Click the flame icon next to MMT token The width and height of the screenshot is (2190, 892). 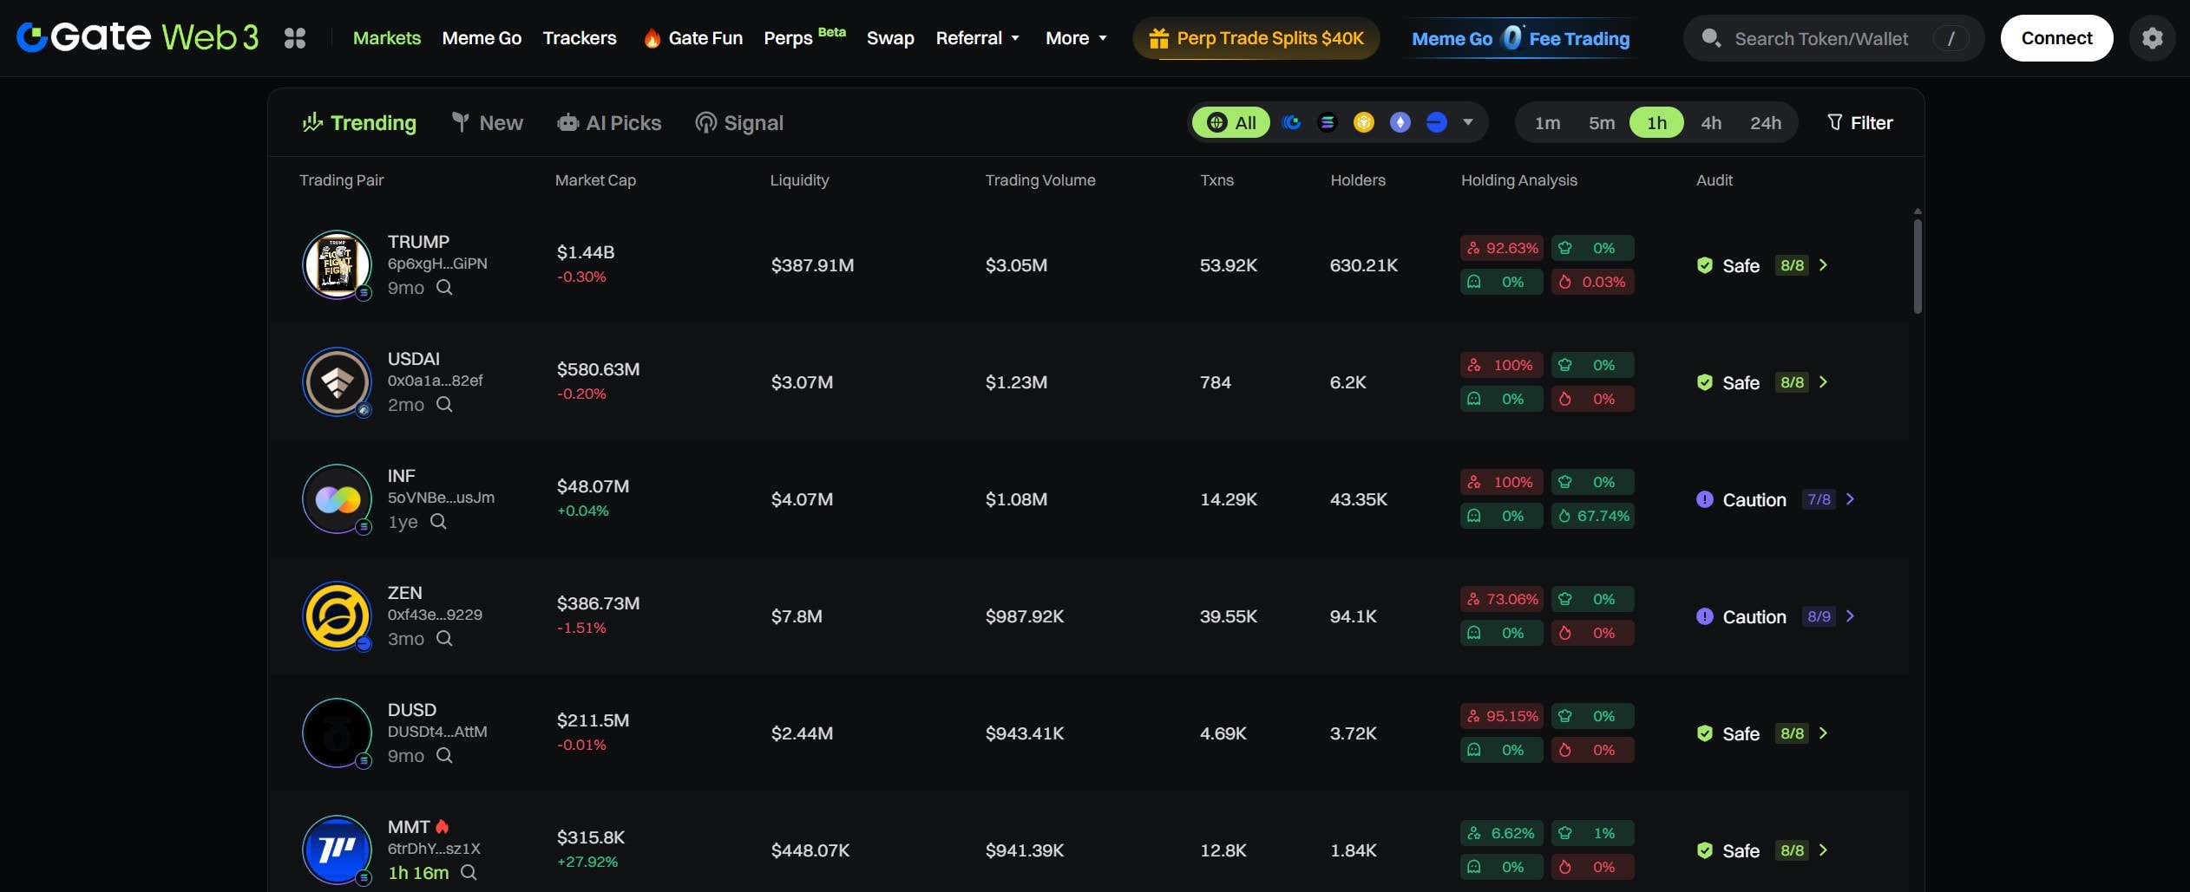(443, 825)
